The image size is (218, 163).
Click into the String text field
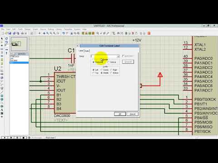click(104, 56)
